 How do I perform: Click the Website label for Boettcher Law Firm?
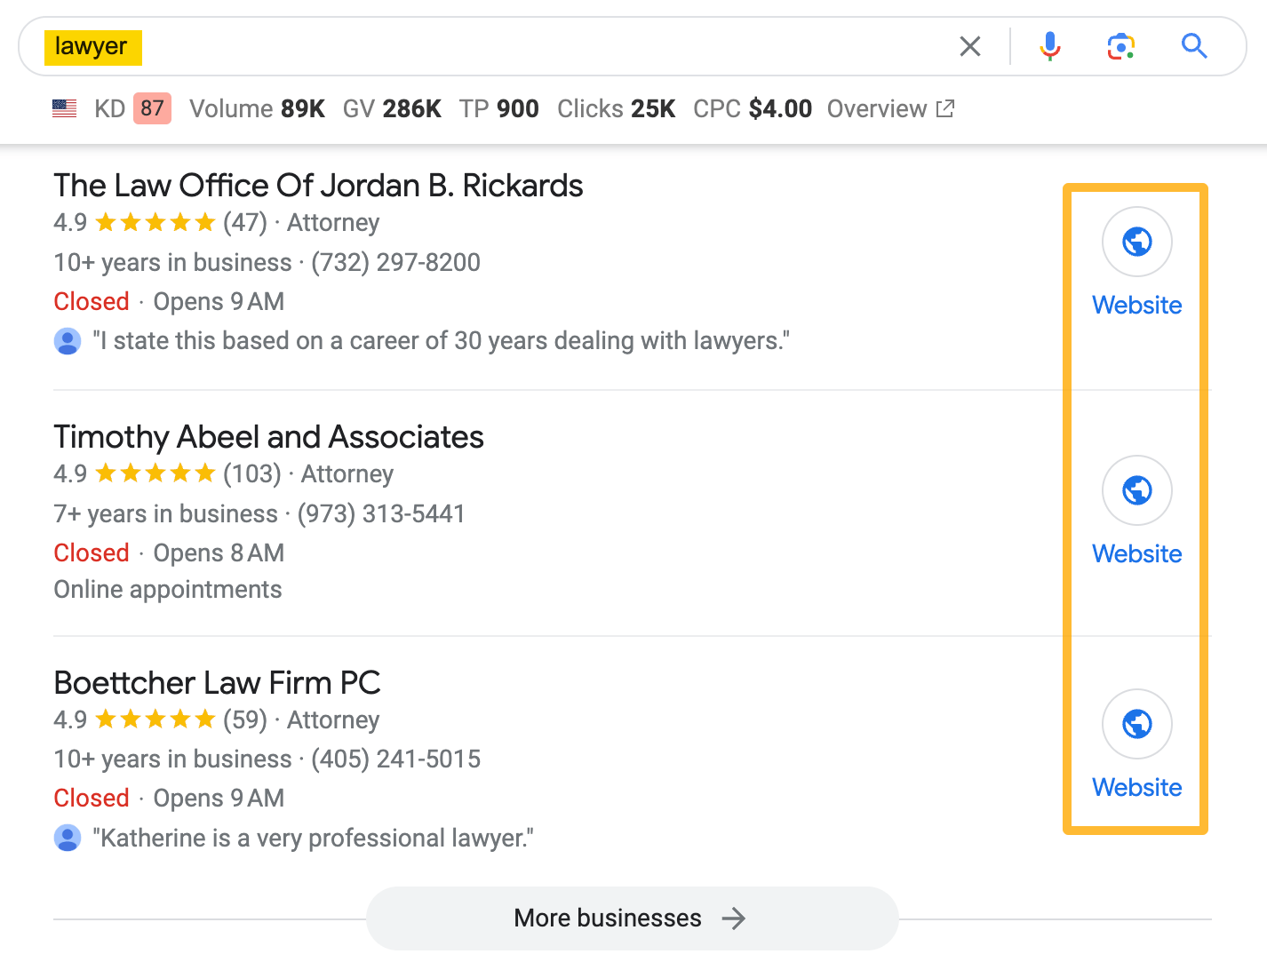pyautogui.click(x=1137, y=787)
